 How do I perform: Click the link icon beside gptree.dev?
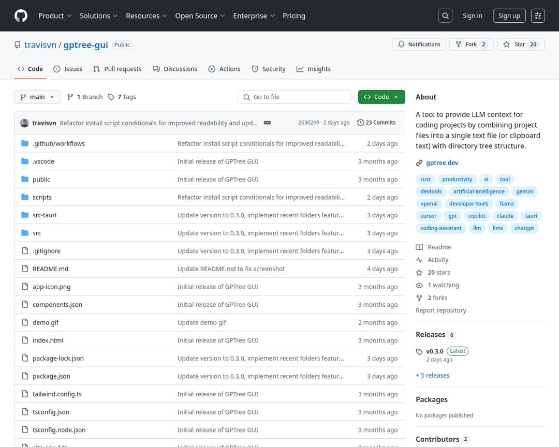coord(419,163)
